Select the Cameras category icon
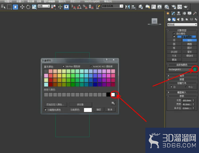Image resolution: width=199 pixels, height=153 pixels. click(183, 19)
